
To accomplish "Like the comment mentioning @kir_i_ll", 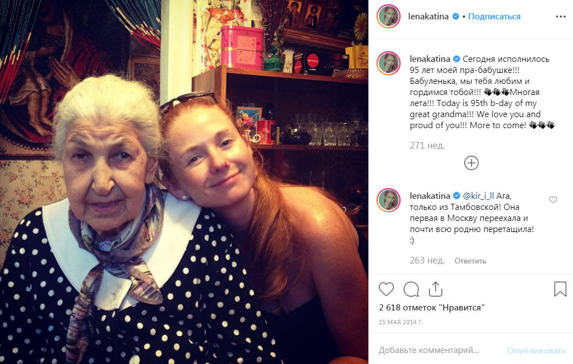I will coord(553,200).
